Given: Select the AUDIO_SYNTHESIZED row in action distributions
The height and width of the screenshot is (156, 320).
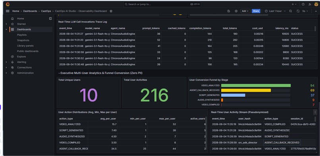Looking at the screenshot, I should click(x=132, y=137).
